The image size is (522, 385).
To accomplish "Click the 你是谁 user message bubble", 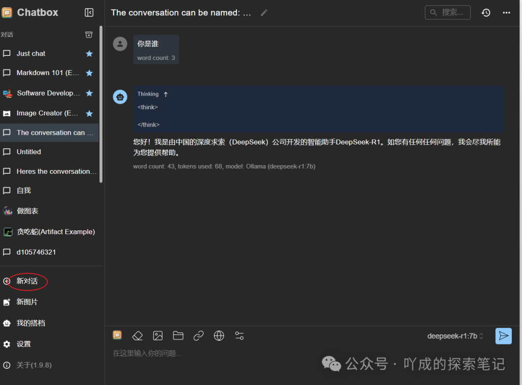I will pyautogui.click(x=156, y=49).
